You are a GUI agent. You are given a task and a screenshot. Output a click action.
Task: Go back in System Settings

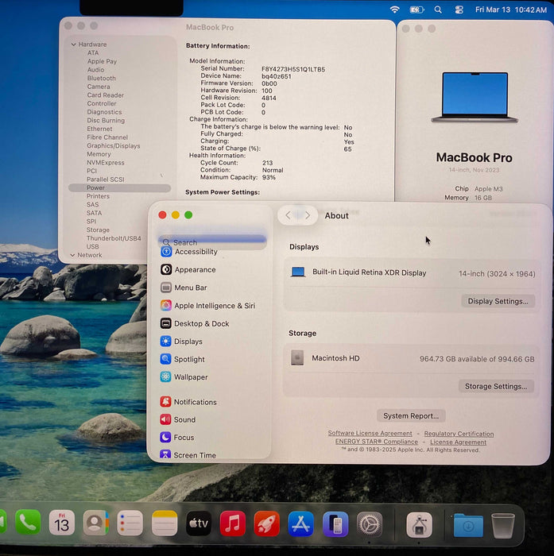pyautogui.click(x=289, y=215)
